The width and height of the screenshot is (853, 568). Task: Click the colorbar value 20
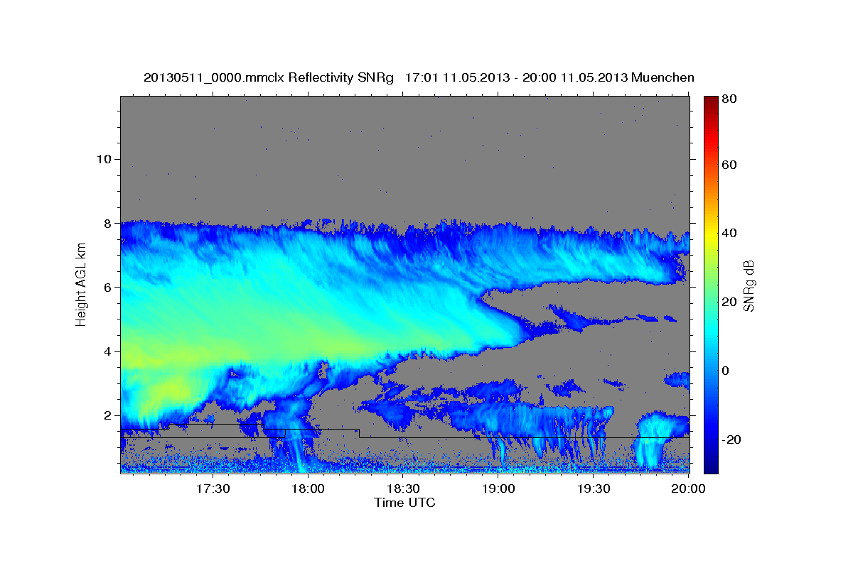click(729, 302)
